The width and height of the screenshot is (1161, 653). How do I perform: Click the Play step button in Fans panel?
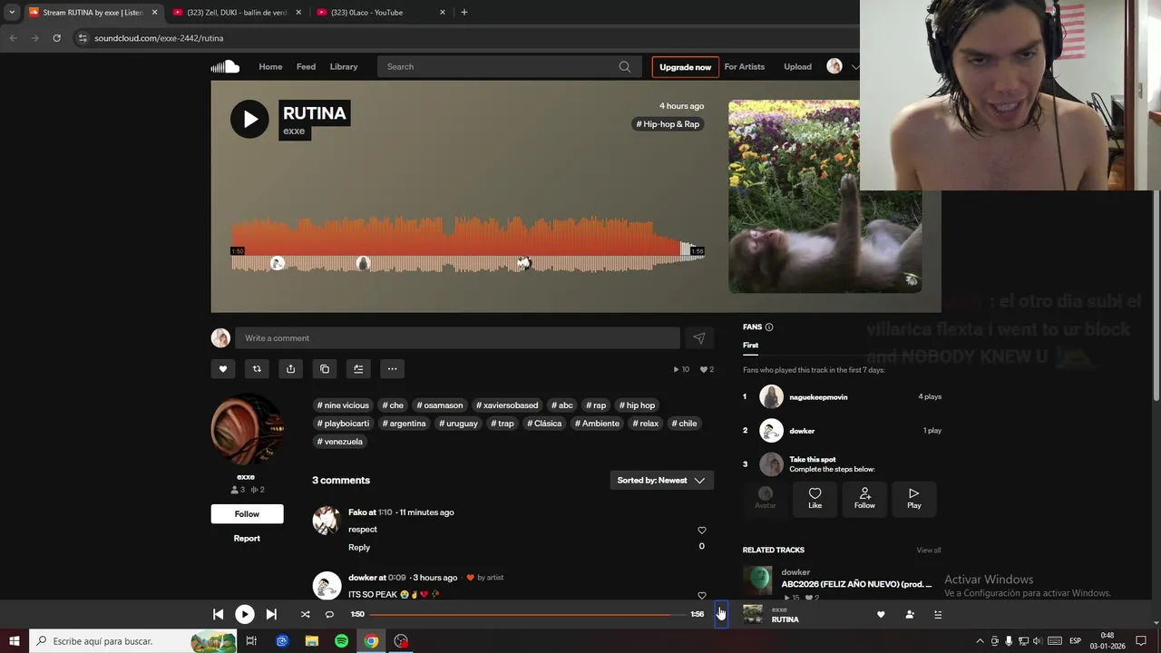pyautogui.click(x=914, y=498)
